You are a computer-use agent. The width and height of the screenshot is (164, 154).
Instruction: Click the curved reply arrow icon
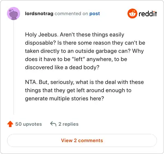coord(53,124)
